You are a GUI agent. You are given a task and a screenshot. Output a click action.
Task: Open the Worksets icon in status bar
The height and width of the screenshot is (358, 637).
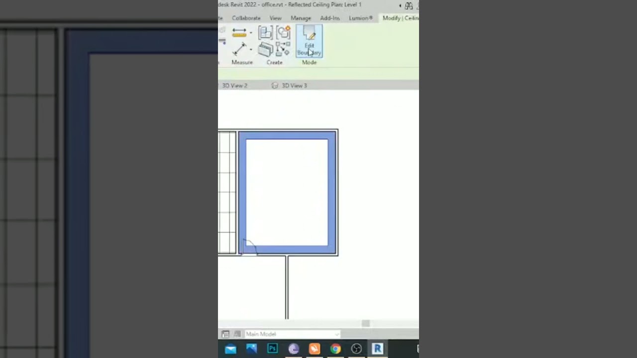coord(225,334)
